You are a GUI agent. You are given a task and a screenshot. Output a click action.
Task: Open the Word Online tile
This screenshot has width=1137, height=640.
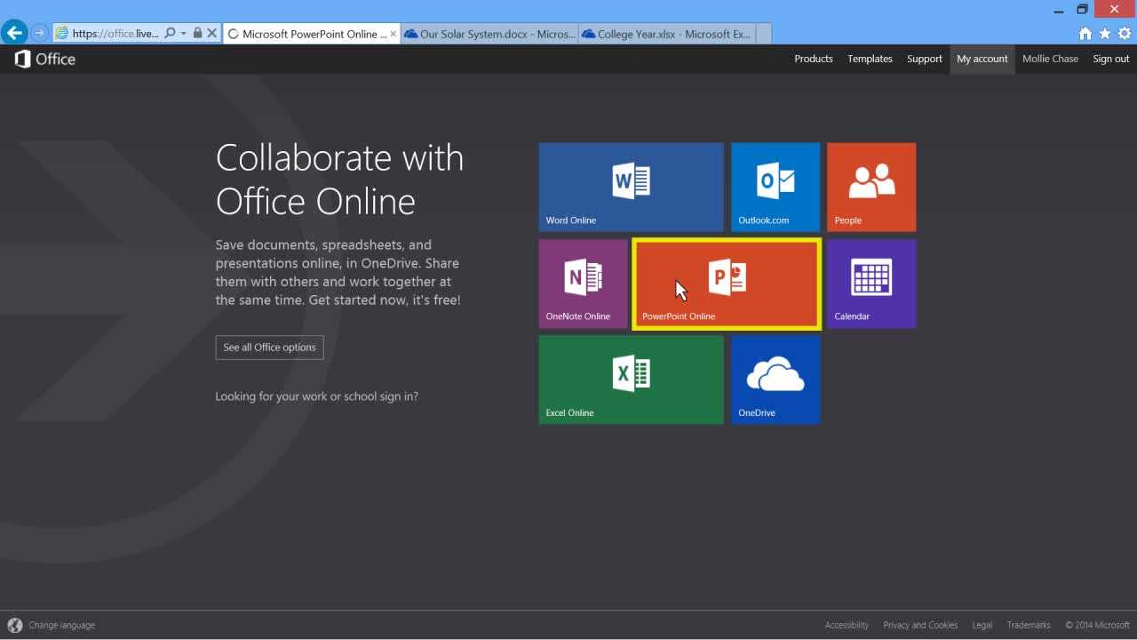[631, 187]
